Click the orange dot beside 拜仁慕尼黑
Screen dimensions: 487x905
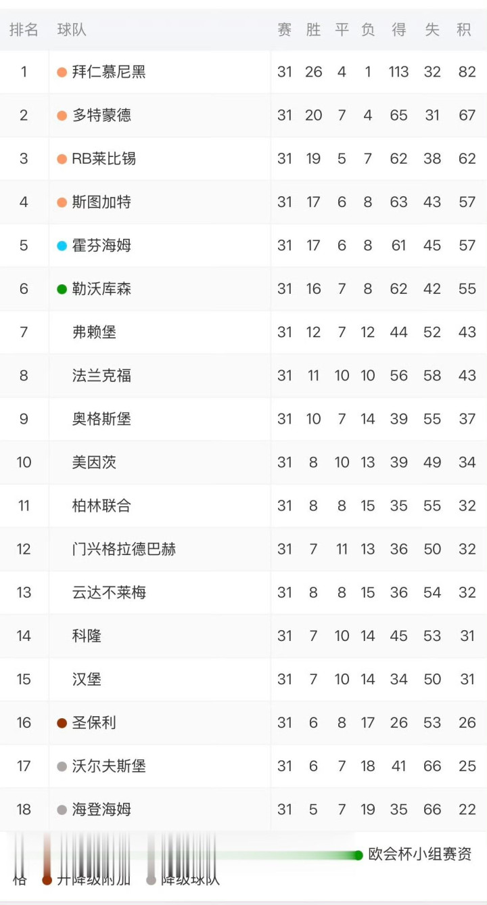(62, 72)
